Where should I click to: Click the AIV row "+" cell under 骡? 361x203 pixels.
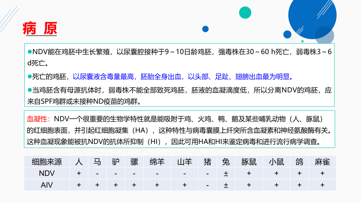134,185
